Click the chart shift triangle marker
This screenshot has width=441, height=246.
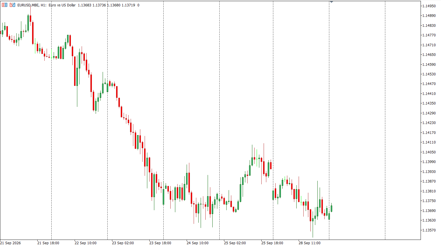(x=331, y=2)
